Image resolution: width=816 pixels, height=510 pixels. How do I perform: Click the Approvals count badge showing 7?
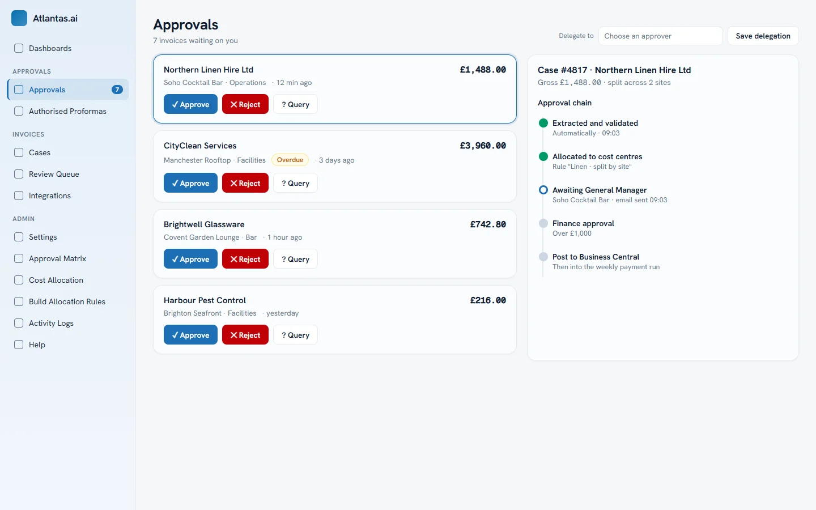point(117,90)
